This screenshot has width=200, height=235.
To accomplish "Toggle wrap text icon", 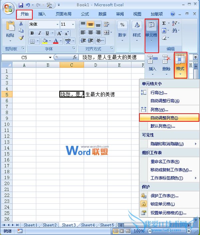I will click(x=106, y=24).
